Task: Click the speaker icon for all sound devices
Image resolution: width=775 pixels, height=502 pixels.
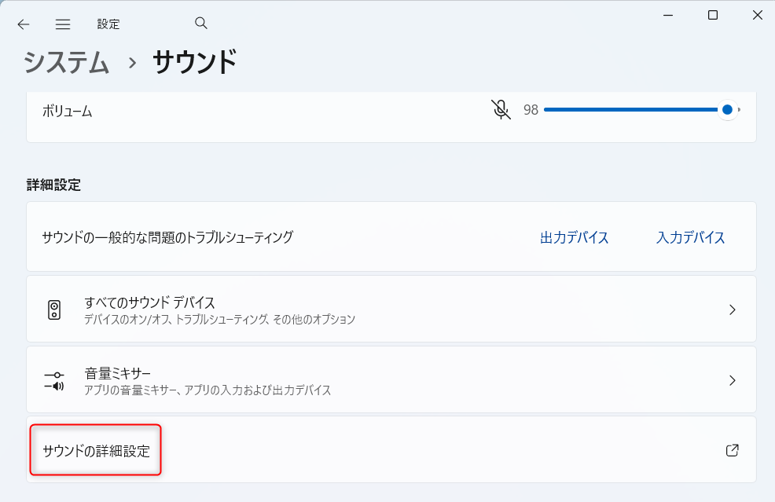Action: (x=54, y=310)
